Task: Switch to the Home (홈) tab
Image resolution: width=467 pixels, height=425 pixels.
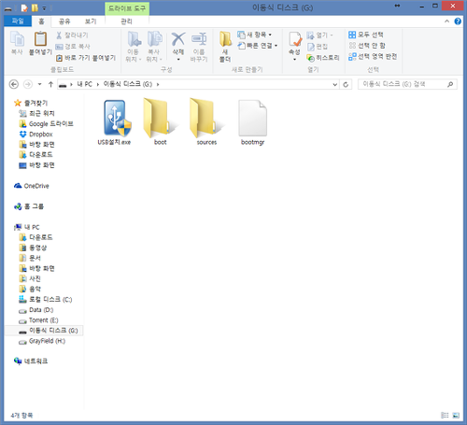Action: [x=41, y=21]
